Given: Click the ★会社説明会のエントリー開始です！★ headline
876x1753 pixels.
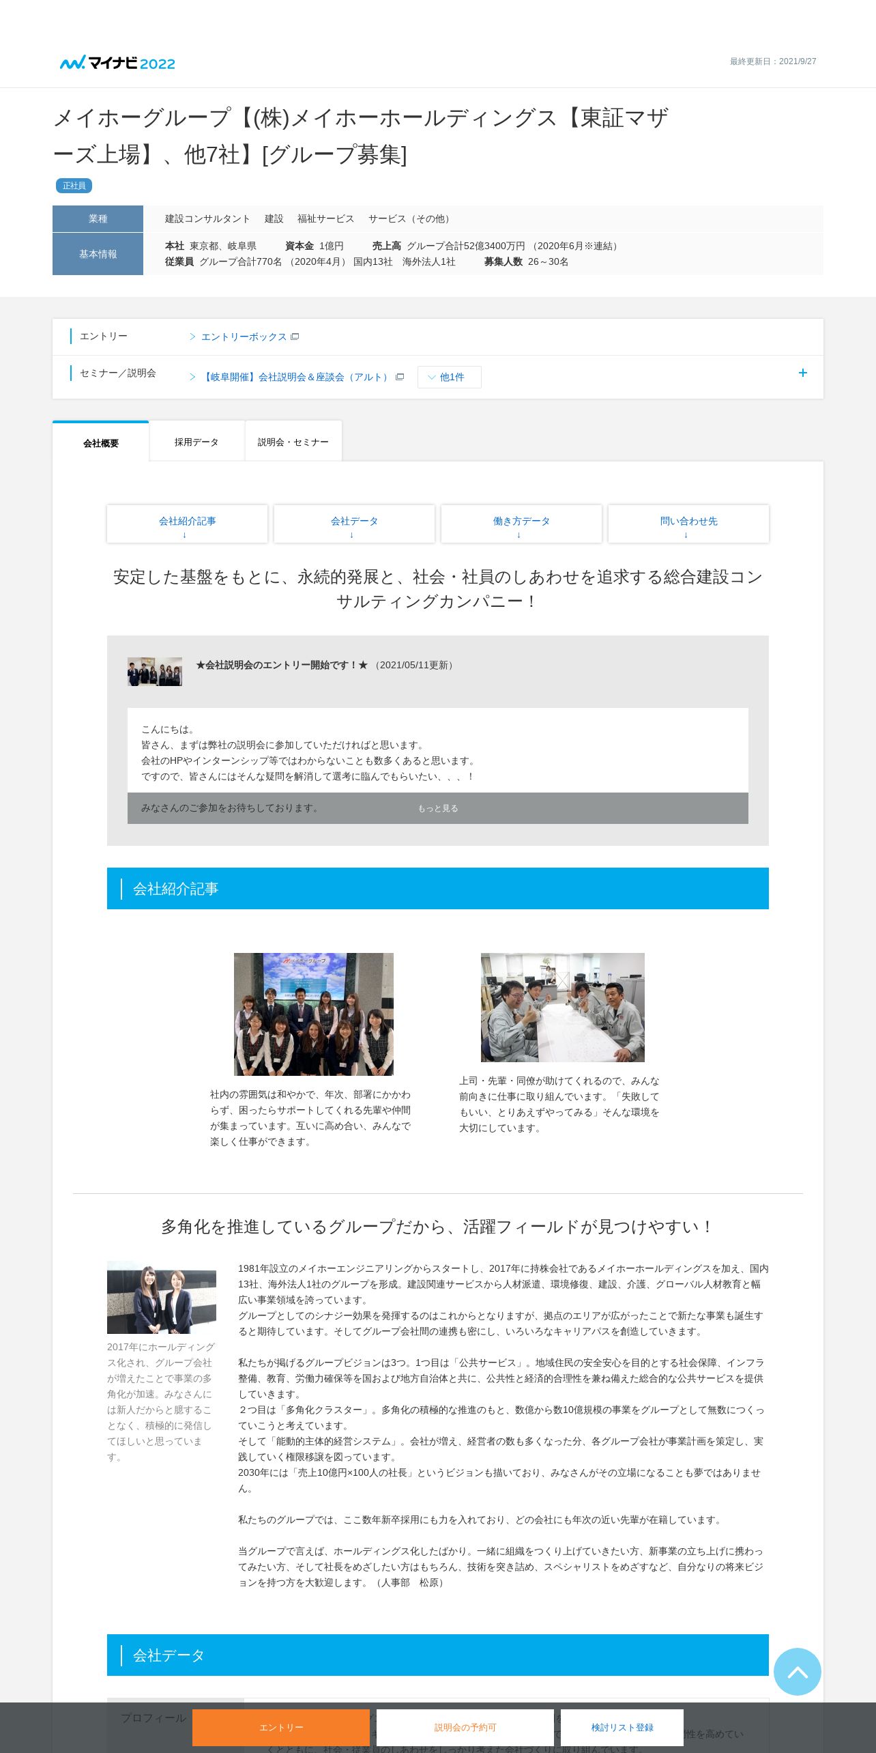Looking at the screenshot, I should tap(282, 665).
